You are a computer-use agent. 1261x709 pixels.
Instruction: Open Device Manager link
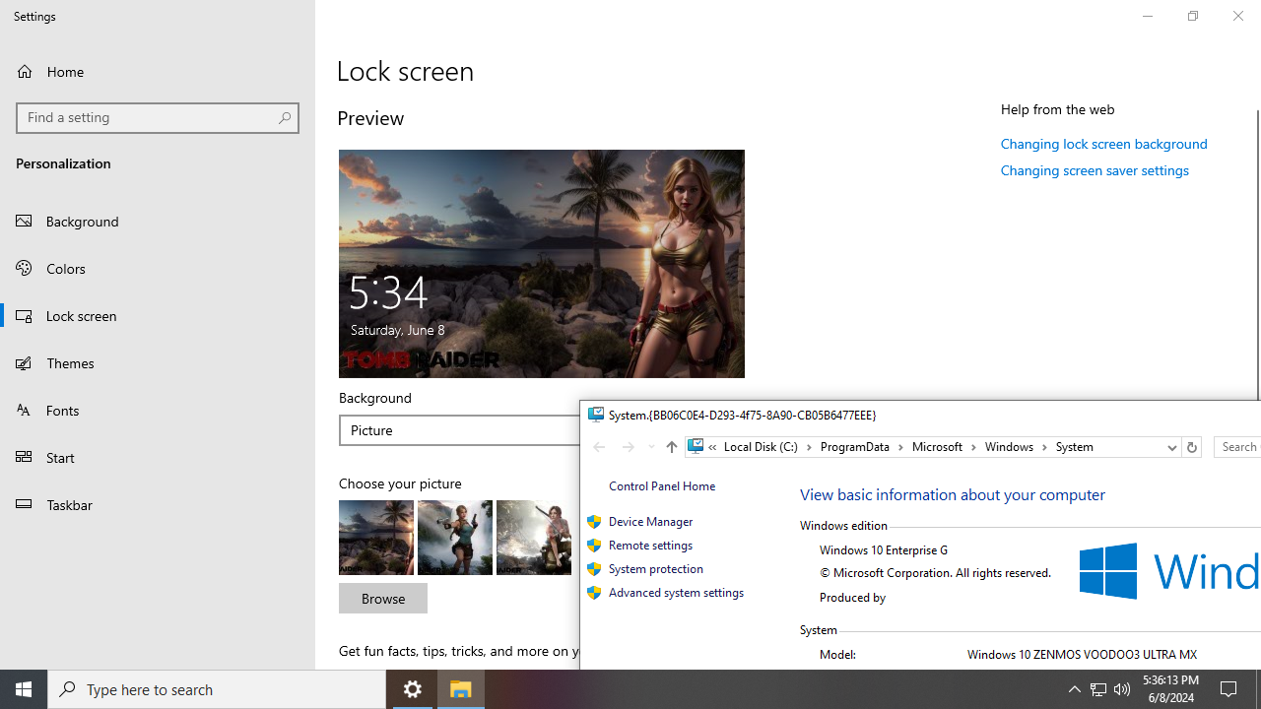650,522
